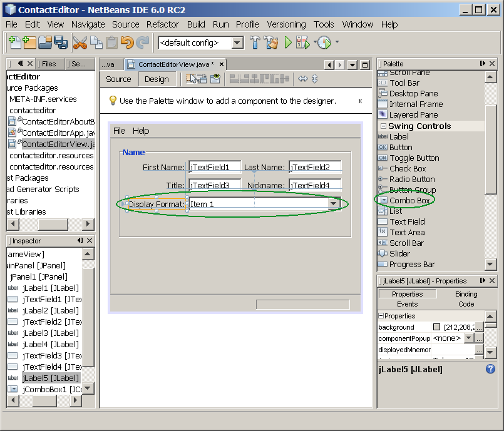
Task: Open the Versioning menu
Action: pos(286,24)
